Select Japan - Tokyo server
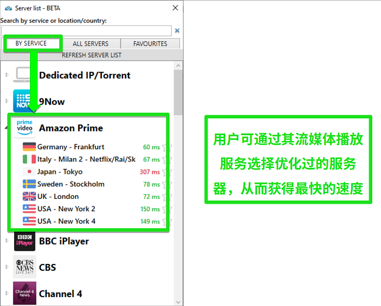The height and width of the screenshot is (306, 381). pyautogui.click(x=60, y=171)
